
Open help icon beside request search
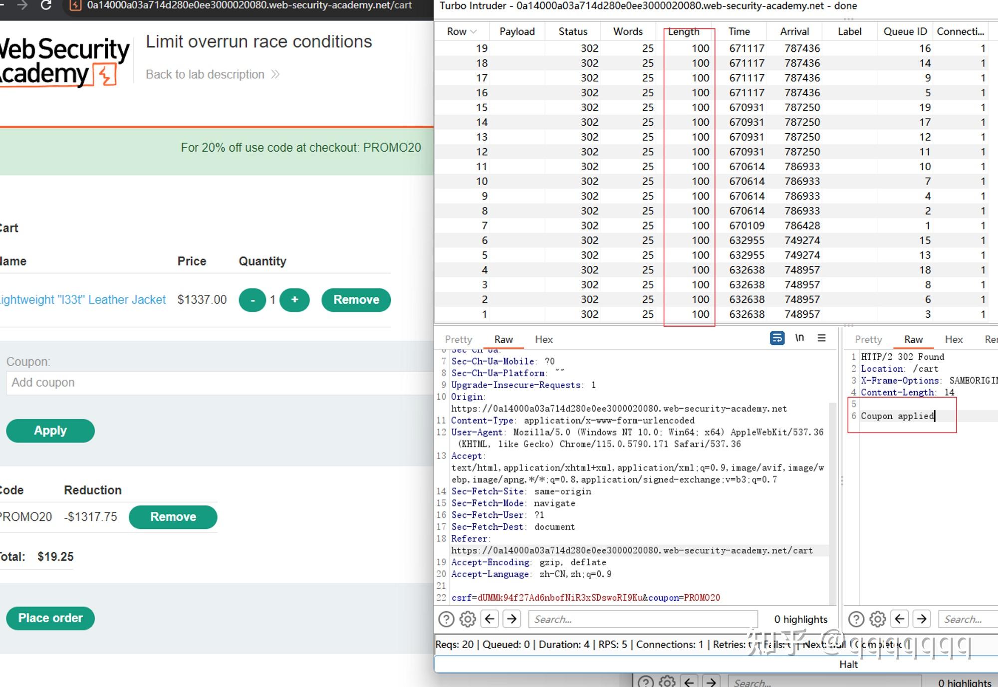coord(446,619)
